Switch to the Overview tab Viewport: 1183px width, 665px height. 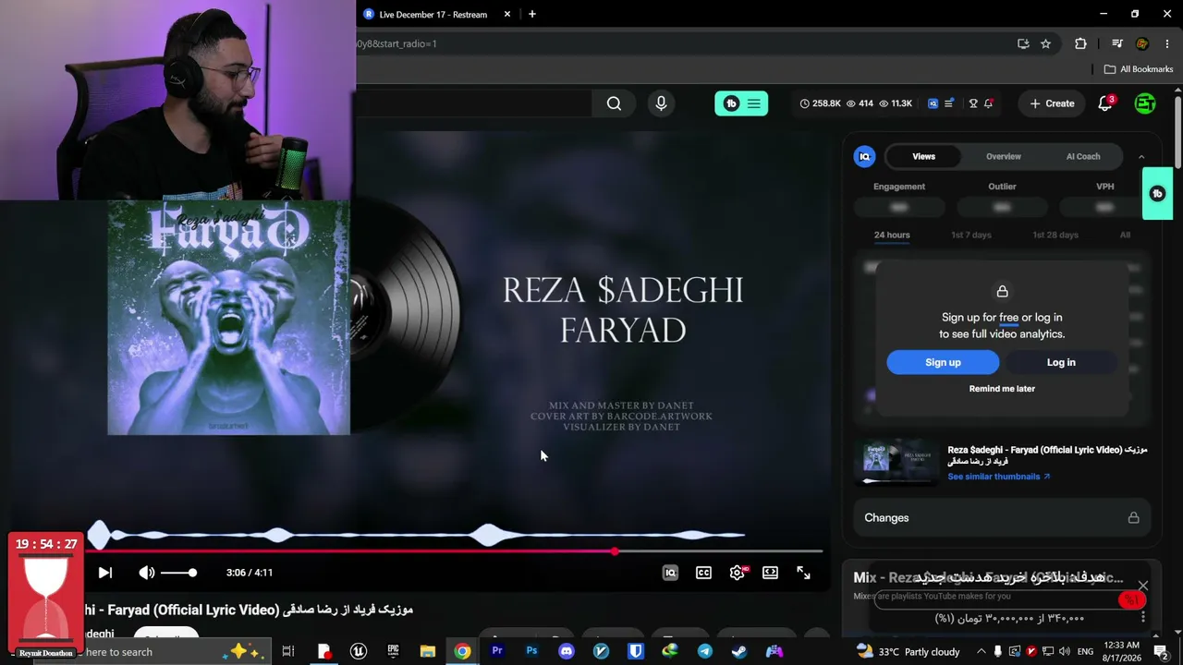click(1003, 156)
